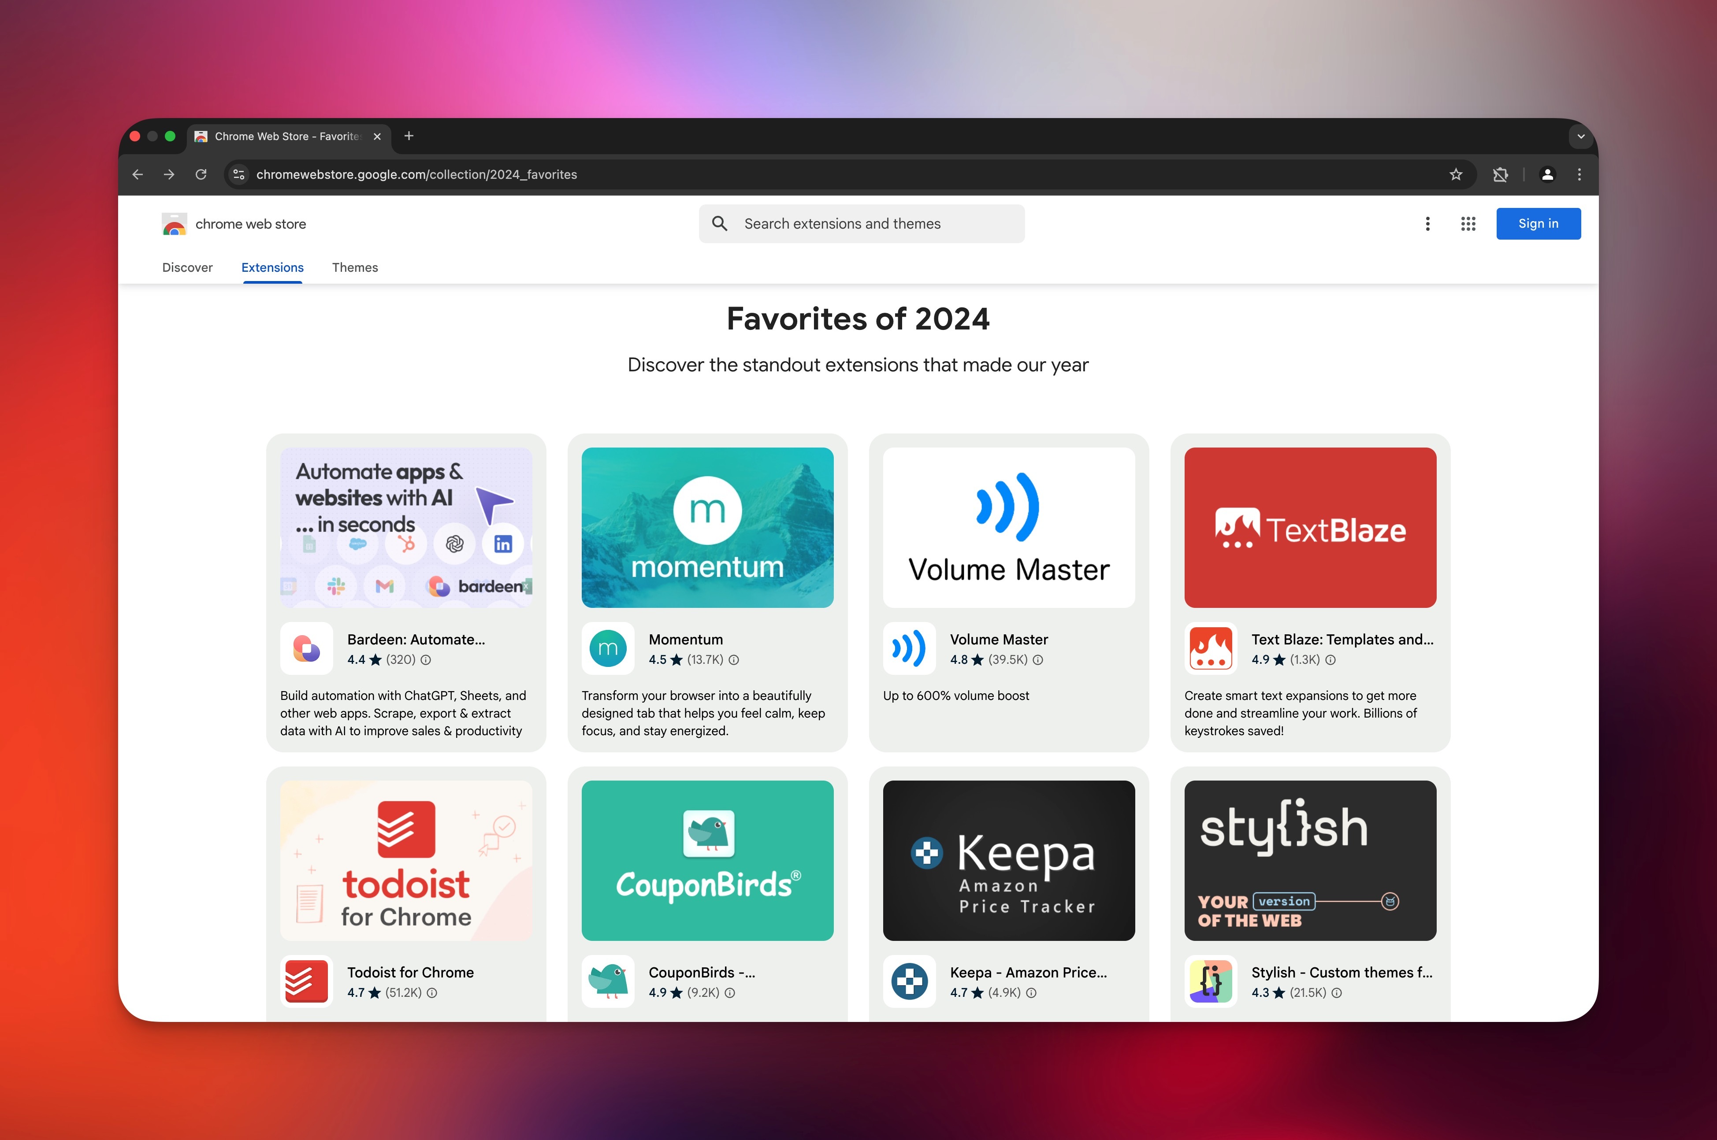1717x1140 pixels.
Task: Show rating info for Text Blaze
Action: (1330, 660)
